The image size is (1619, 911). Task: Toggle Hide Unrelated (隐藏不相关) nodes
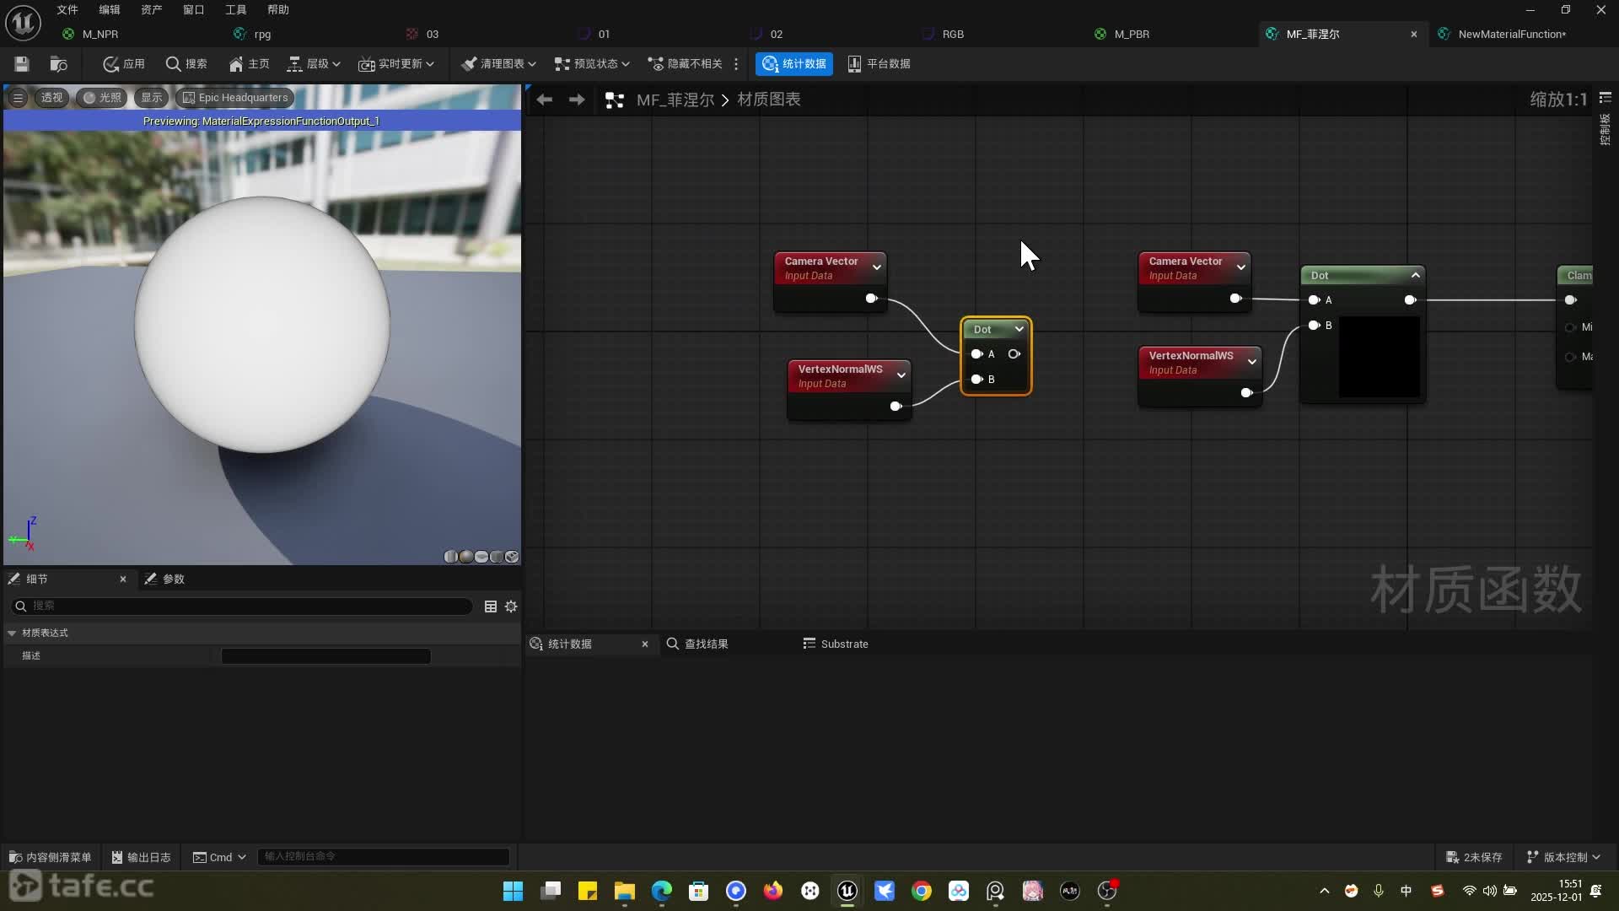click(685, 64)
